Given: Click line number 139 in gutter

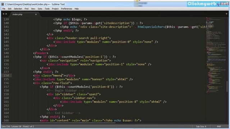Looking at the screenshot, I should coord(6,19).
